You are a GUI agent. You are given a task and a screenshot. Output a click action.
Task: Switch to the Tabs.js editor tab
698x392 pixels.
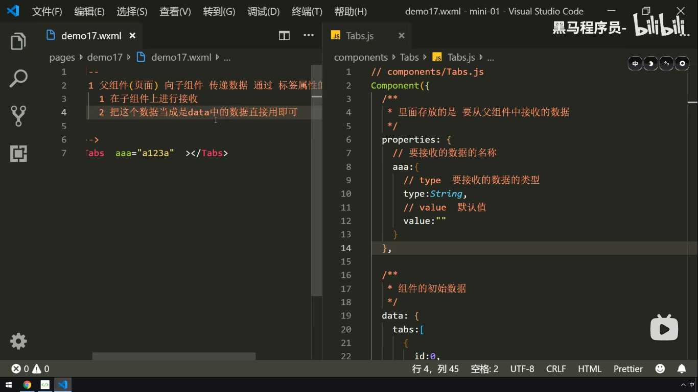tap(359, 36)
